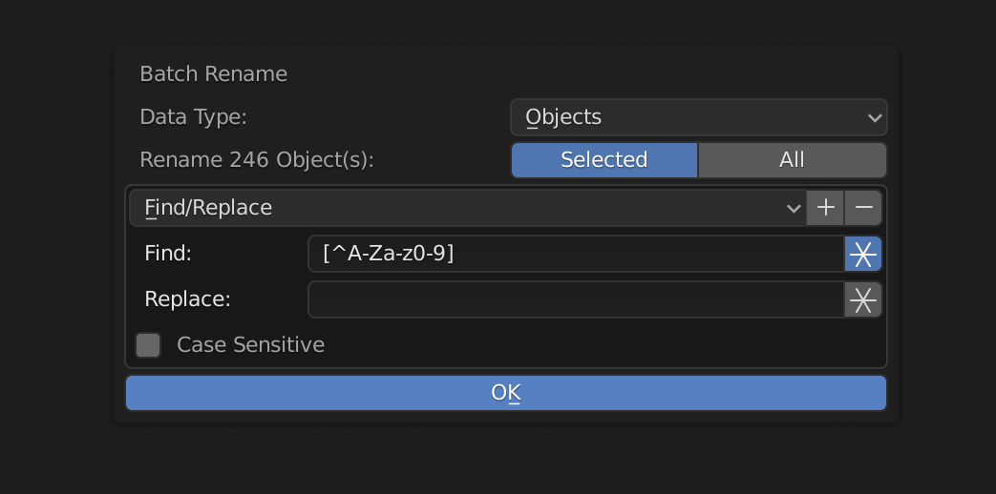The height and width of the screenshot is (494, 996).
Task: Disable regular expression for Find field
Action: point(862,254)
